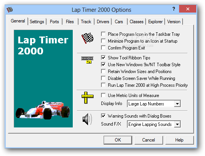Click the OK button
205x156 pixels.
pyautogui.click(x=118, y=140)
